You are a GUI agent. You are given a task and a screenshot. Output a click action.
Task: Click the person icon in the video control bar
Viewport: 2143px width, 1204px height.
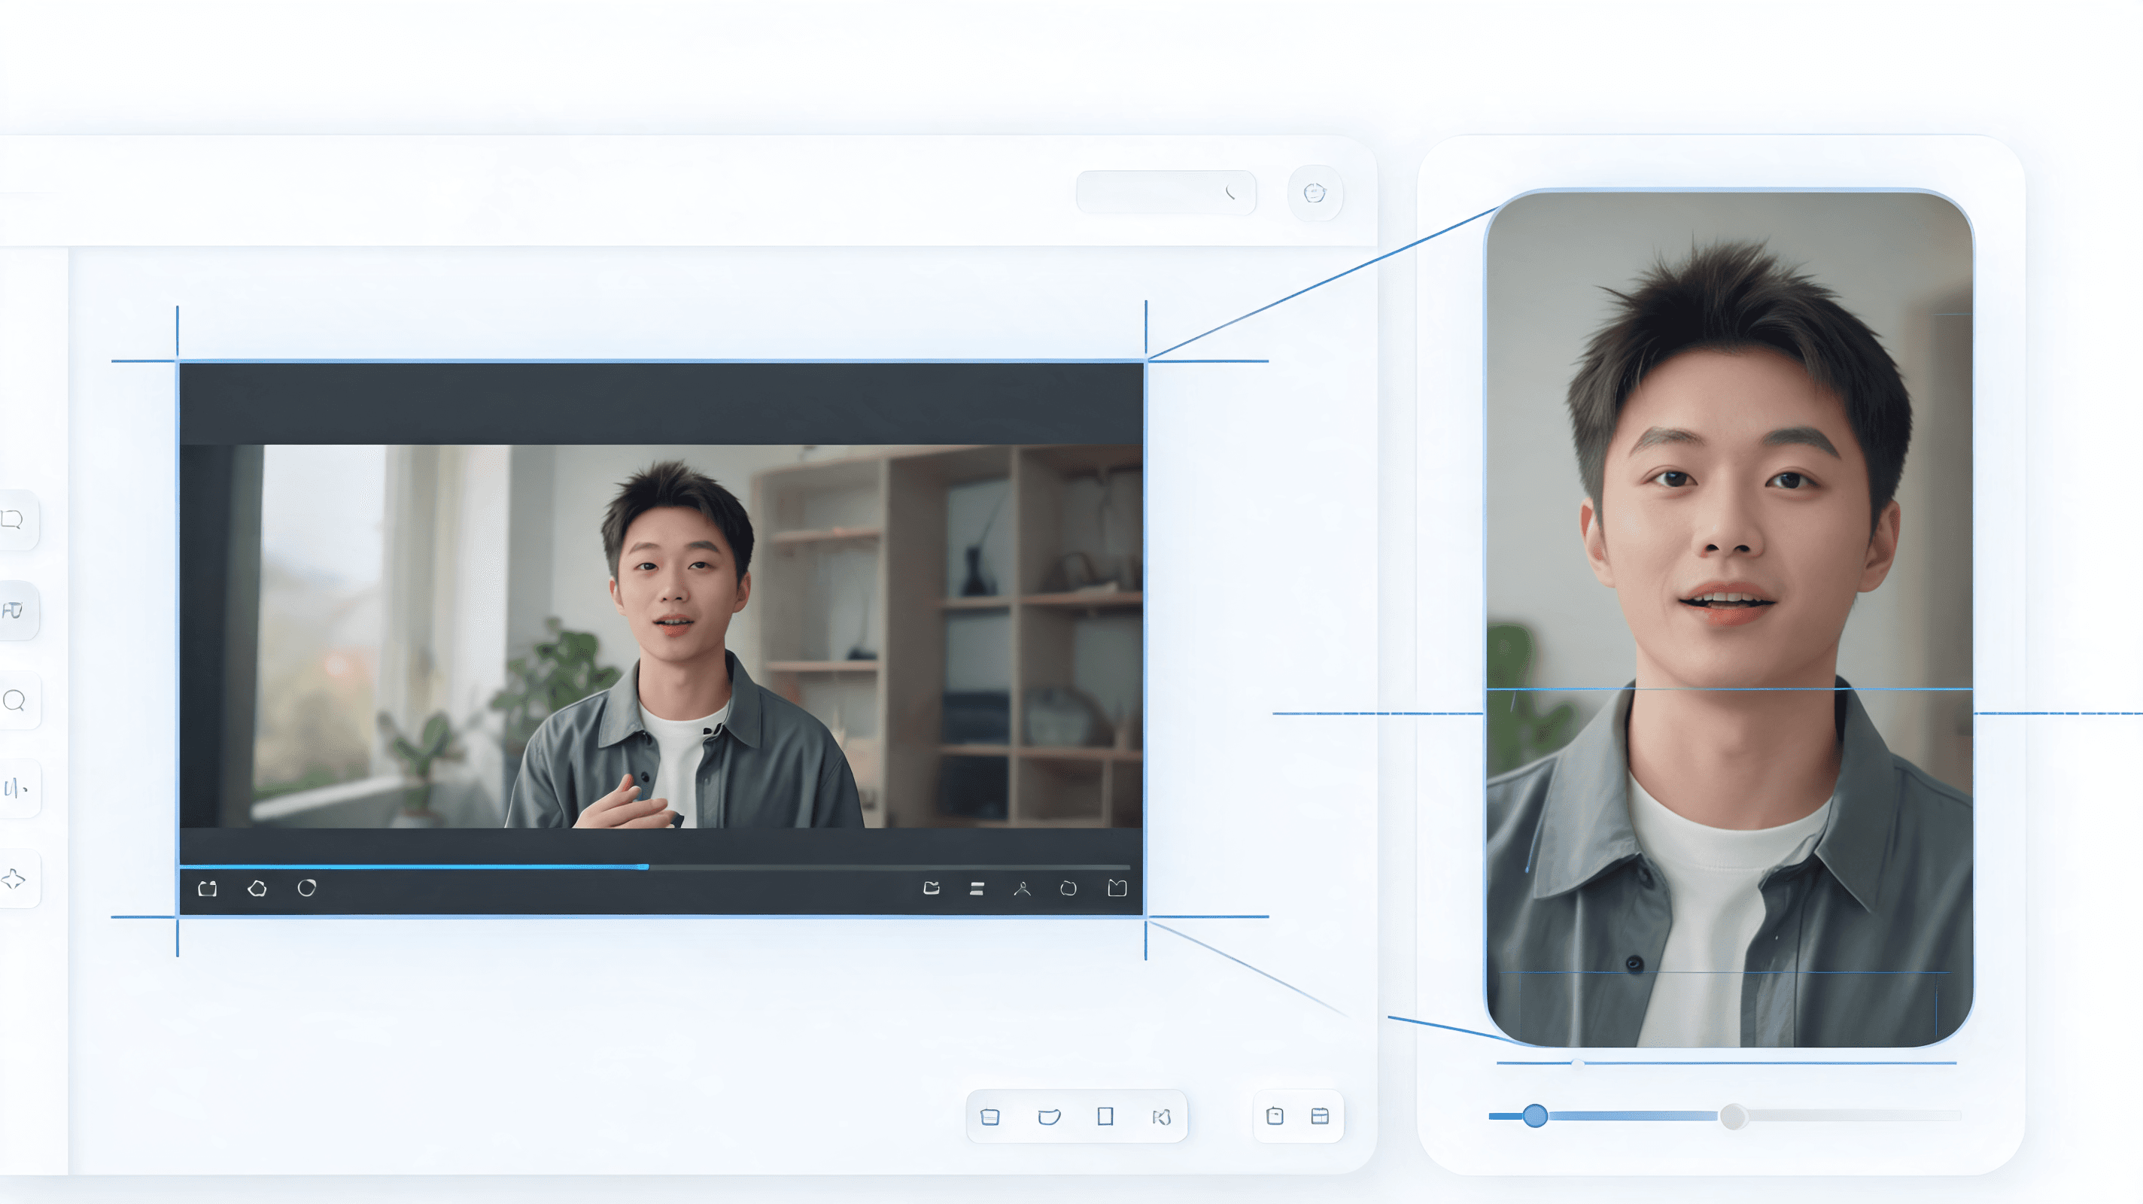pyautogui.click(x=1023, y=889)
